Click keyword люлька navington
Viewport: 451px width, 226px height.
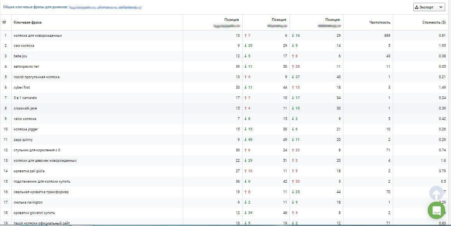[x=28, y=202]
